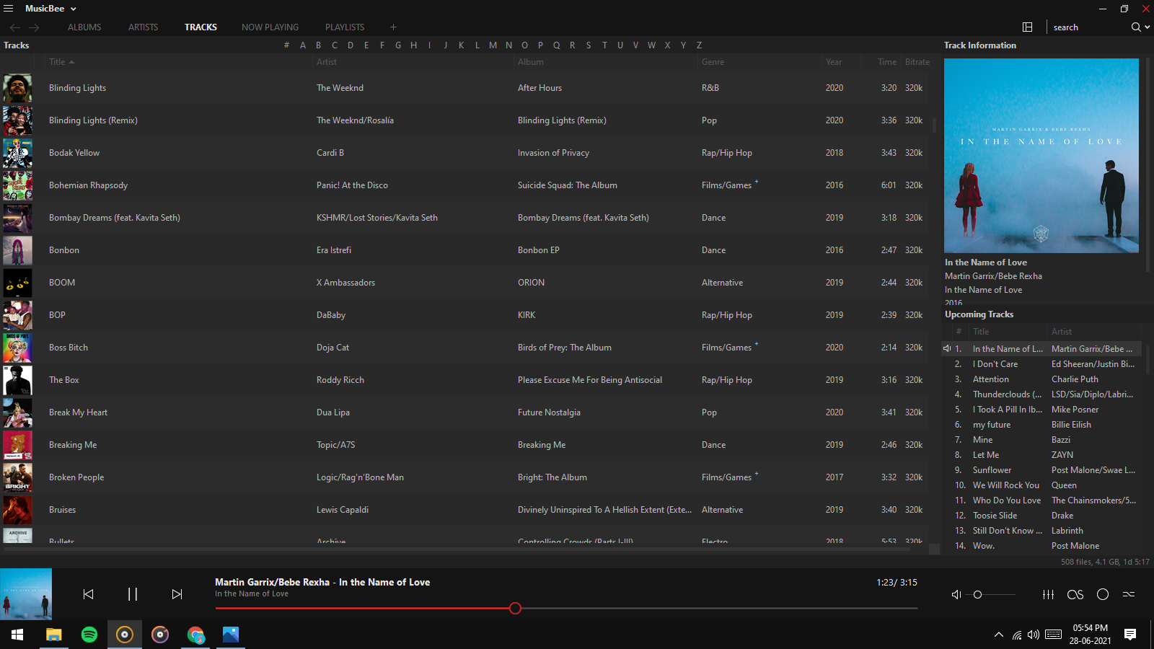Open Chrome from the taskbar
The height and width of the screenshot is (649, 1154).
tap(195, 635)
